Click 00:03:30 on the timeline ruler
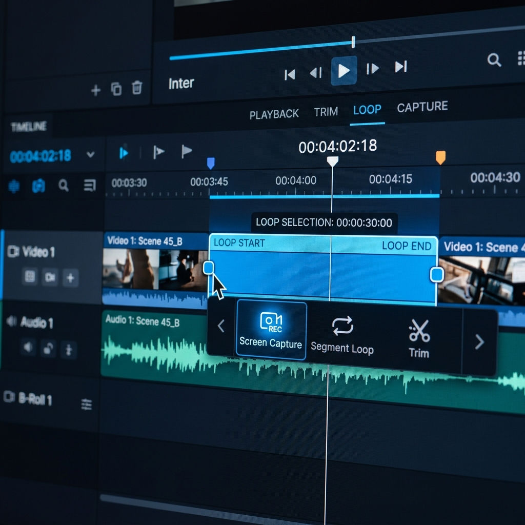525x525 pixels. click(129, 183)
